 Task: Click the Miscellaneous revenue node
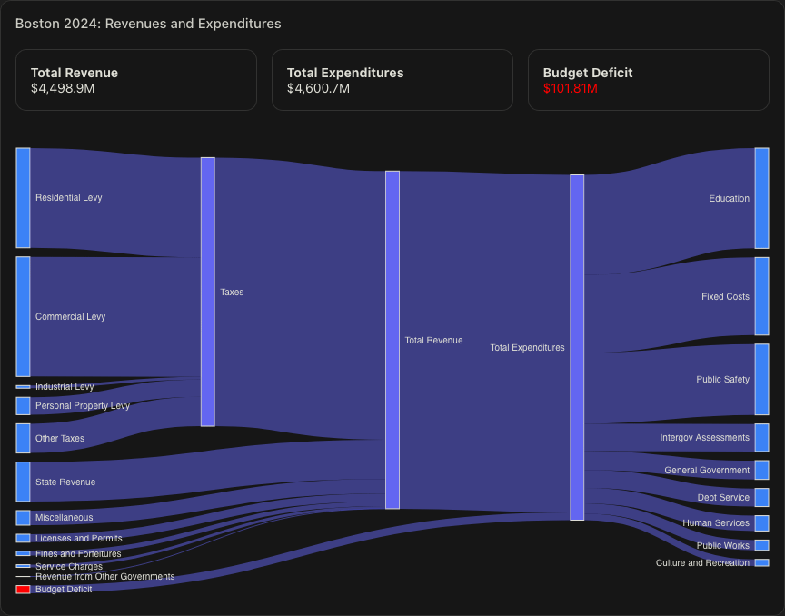pyautogui.click(x=23, y=517)
